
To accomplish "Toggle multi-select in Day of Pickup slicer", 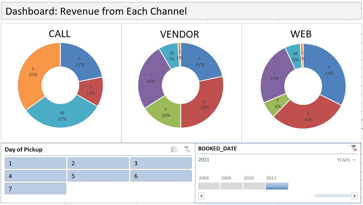I will pyautogui.click(x=174, y=150).
